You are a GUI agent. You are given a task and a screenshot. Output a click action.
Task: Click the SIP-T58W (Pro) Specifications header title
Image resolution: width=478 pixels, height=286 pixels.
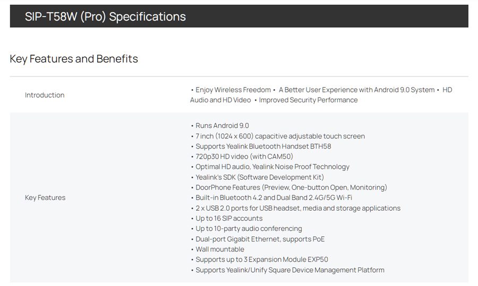tap(105, 16)
